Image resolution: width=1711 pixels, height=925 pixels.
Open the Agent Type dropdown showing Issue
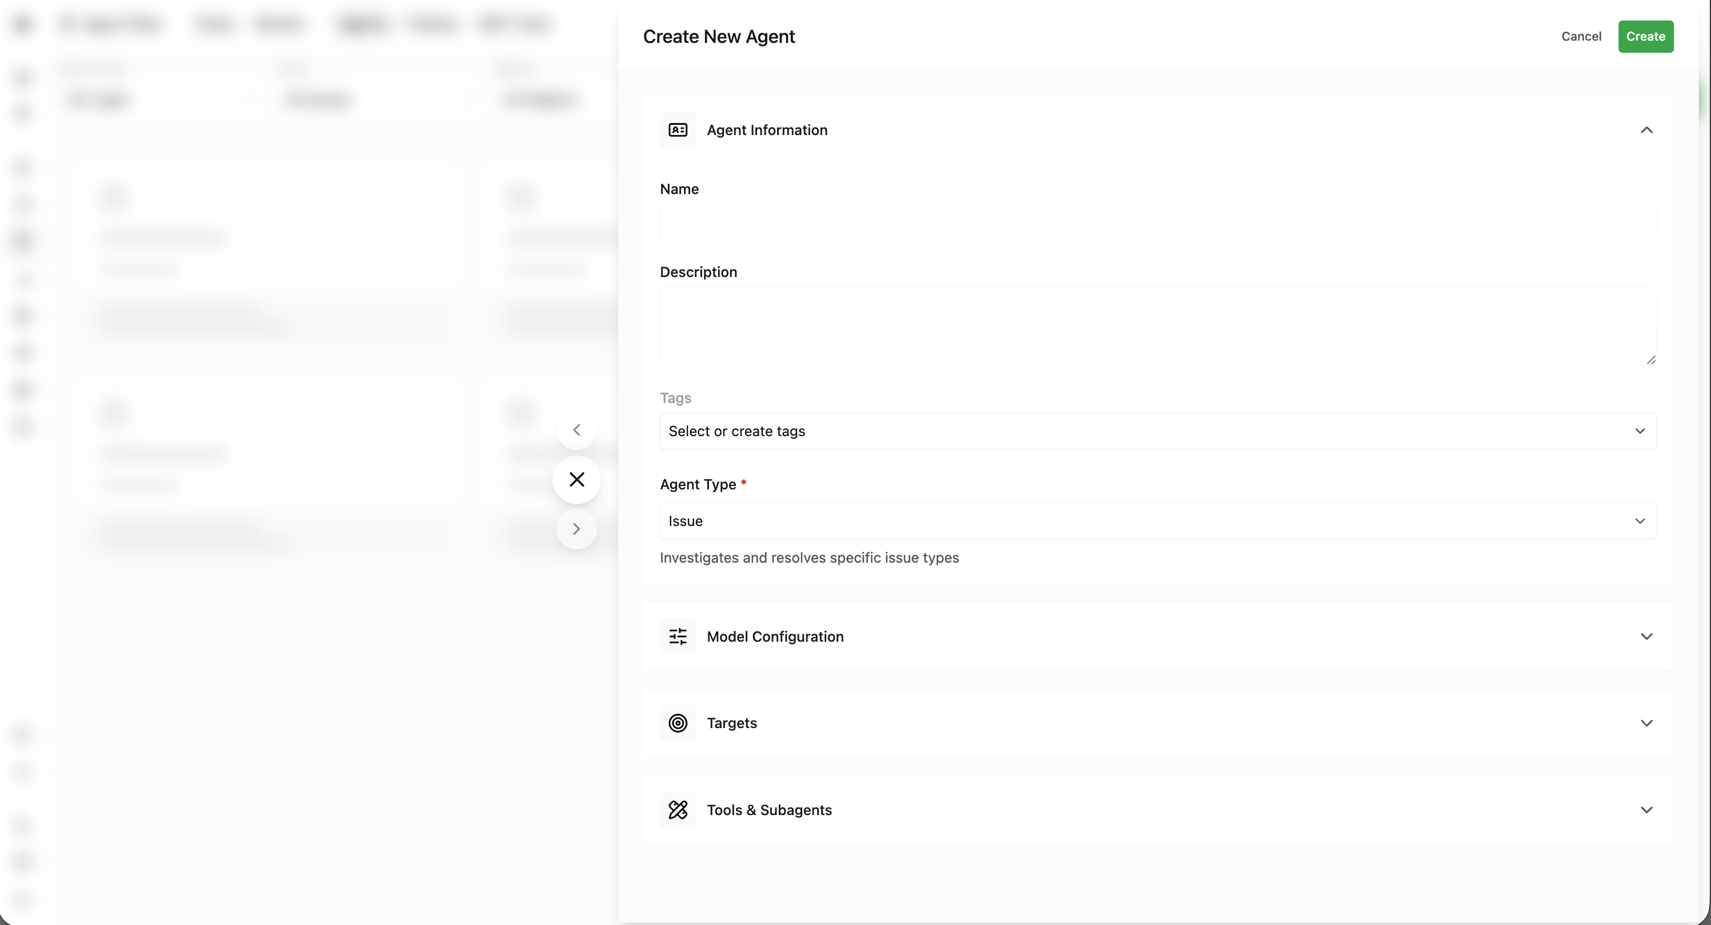point(1157,521)
